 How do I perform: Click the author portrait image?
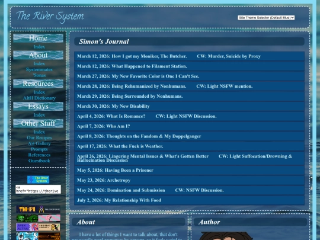[226, 236]
